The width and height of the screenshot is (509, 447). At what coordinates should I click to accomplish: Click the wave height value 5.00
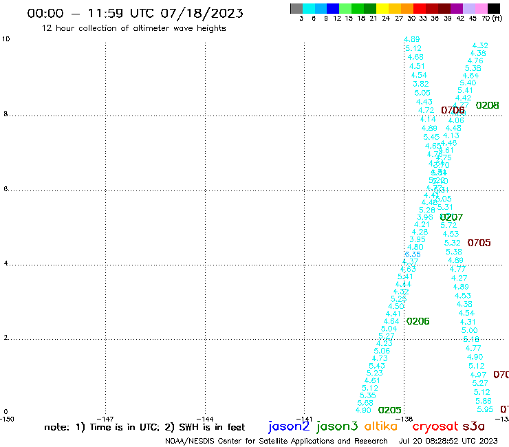pyautogui.click(x=469, y=330)
